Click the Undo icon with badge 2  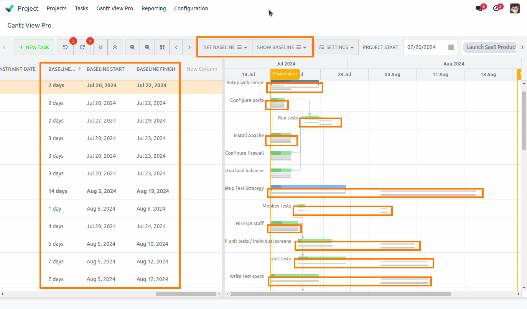[65, 47]
